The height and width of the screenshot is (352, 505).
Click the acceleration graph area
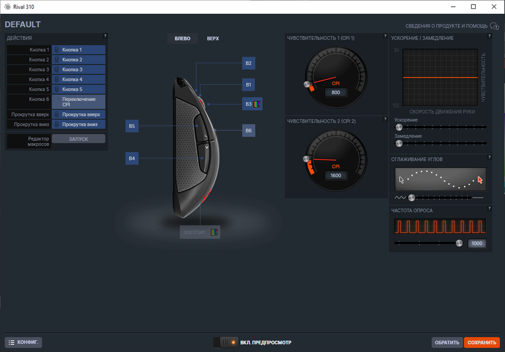[441, 77]
